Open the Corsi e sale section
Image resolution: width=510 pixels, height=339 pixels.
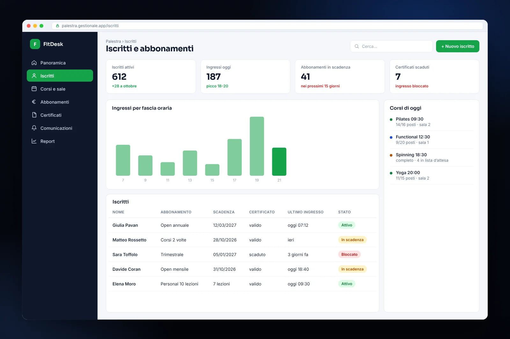[x=60, y=89]
